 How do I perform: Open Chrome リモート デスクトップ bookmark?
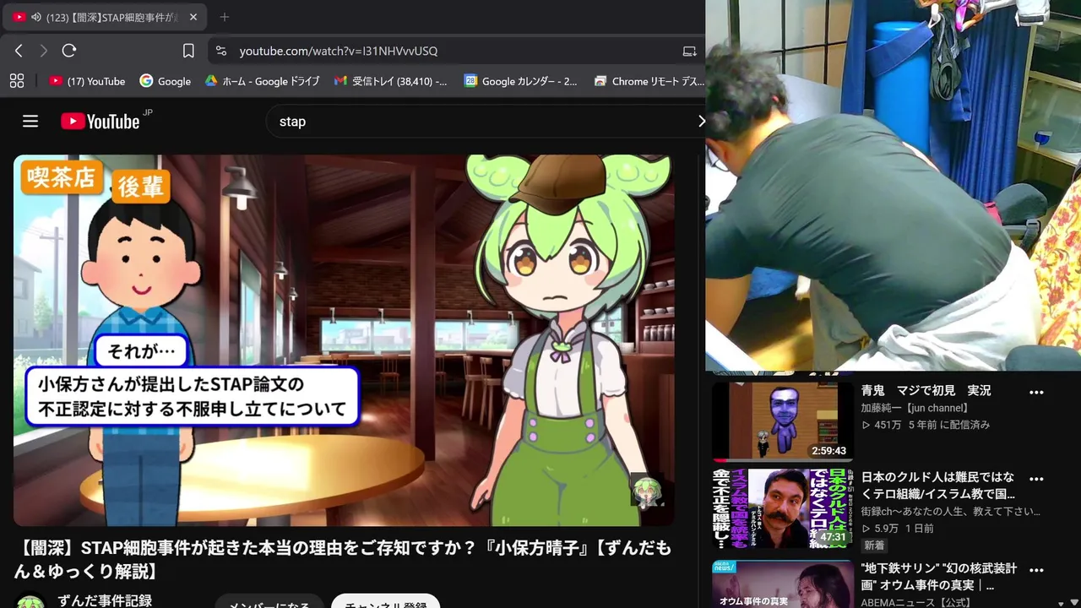pos(649,81)
